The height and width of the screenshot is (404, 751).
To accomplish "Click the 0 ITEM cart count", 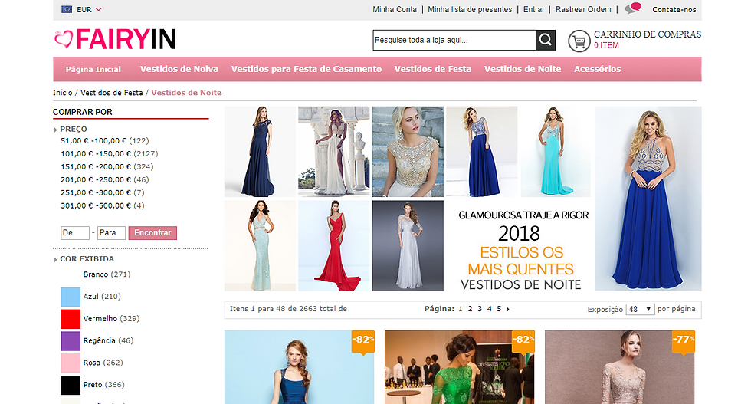I will (x=606, y=45).
